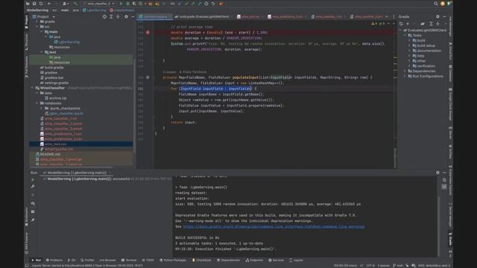
Task: Expand Run Configurations node in Gradle panel
Action: 405,76
